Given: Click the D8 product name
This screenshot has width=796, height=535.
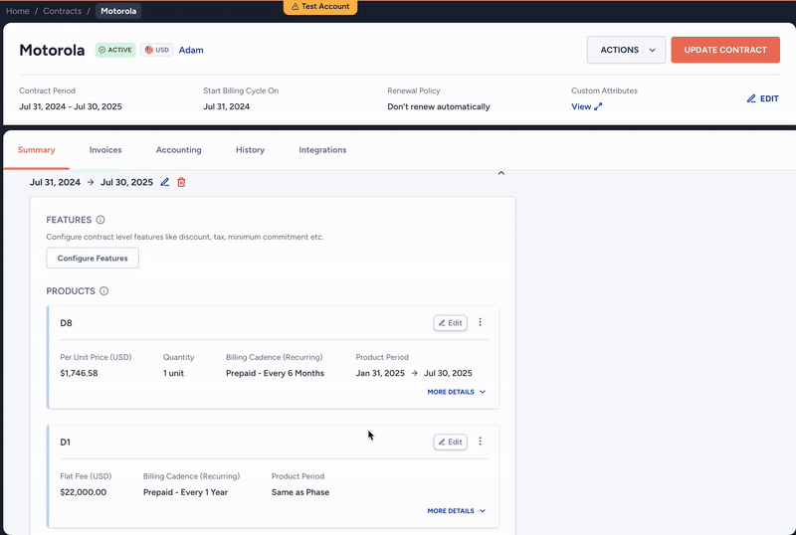Looking at the screenshot, I should [x=66, y=323].
